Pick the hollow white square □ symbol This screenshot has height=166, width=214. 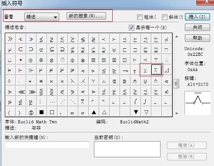[x=52, y=112]
